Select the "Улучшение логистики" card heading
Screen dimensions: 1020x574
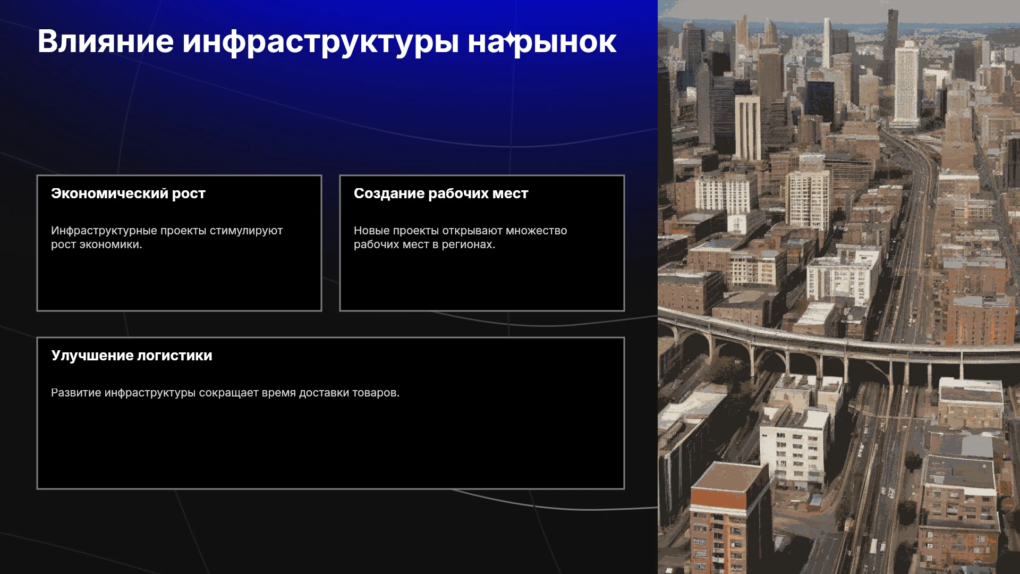pos(132,356)
